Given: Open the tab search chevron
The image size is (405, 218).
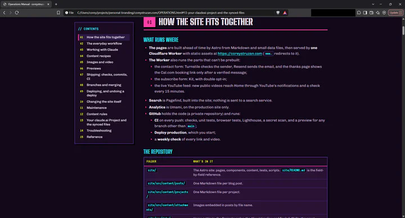Looking at the screenshot, I should [x=373, y=4].
